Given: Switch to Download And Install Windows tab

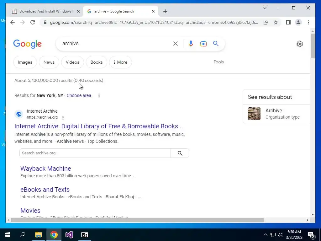Looking at the screenshot, I should tap(45, 11).
